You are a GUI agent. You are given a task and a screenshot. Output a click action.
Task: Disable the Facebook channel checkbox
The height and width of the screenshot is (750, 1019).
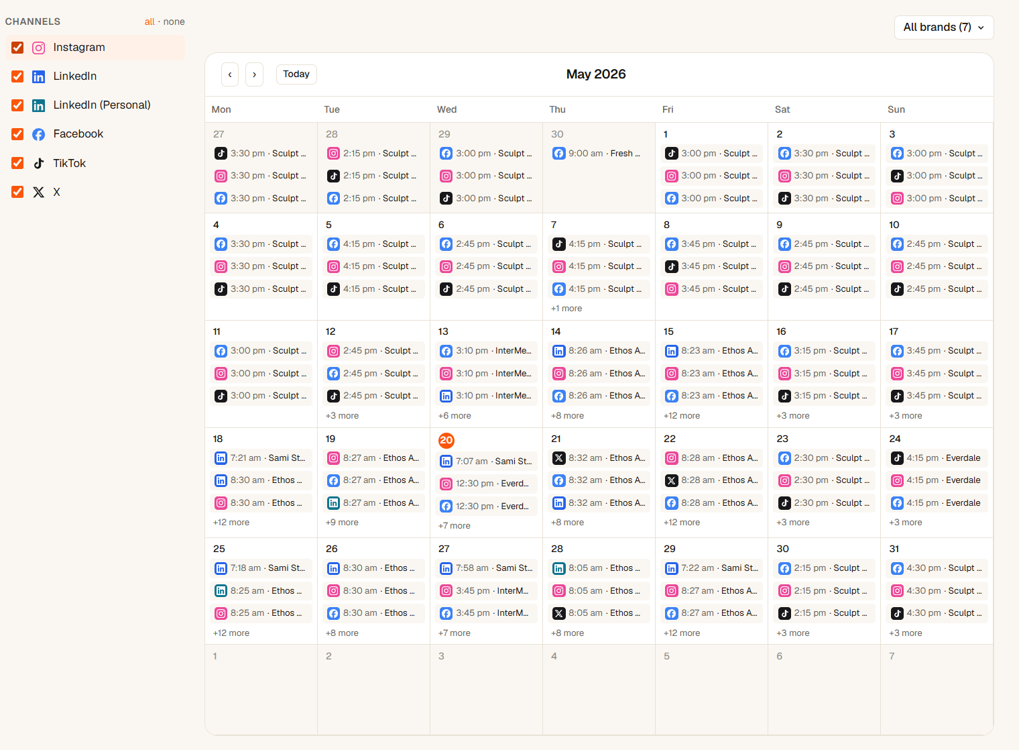click(17, 134)
